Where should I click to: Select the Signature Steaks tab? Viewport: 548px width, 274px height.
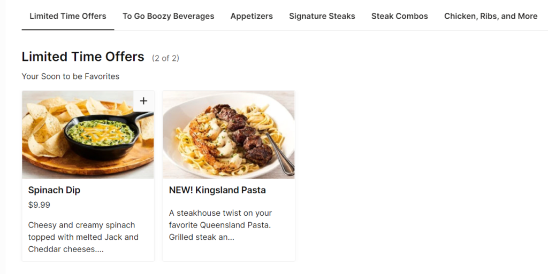pyautogui.click(x=322, y=16)
